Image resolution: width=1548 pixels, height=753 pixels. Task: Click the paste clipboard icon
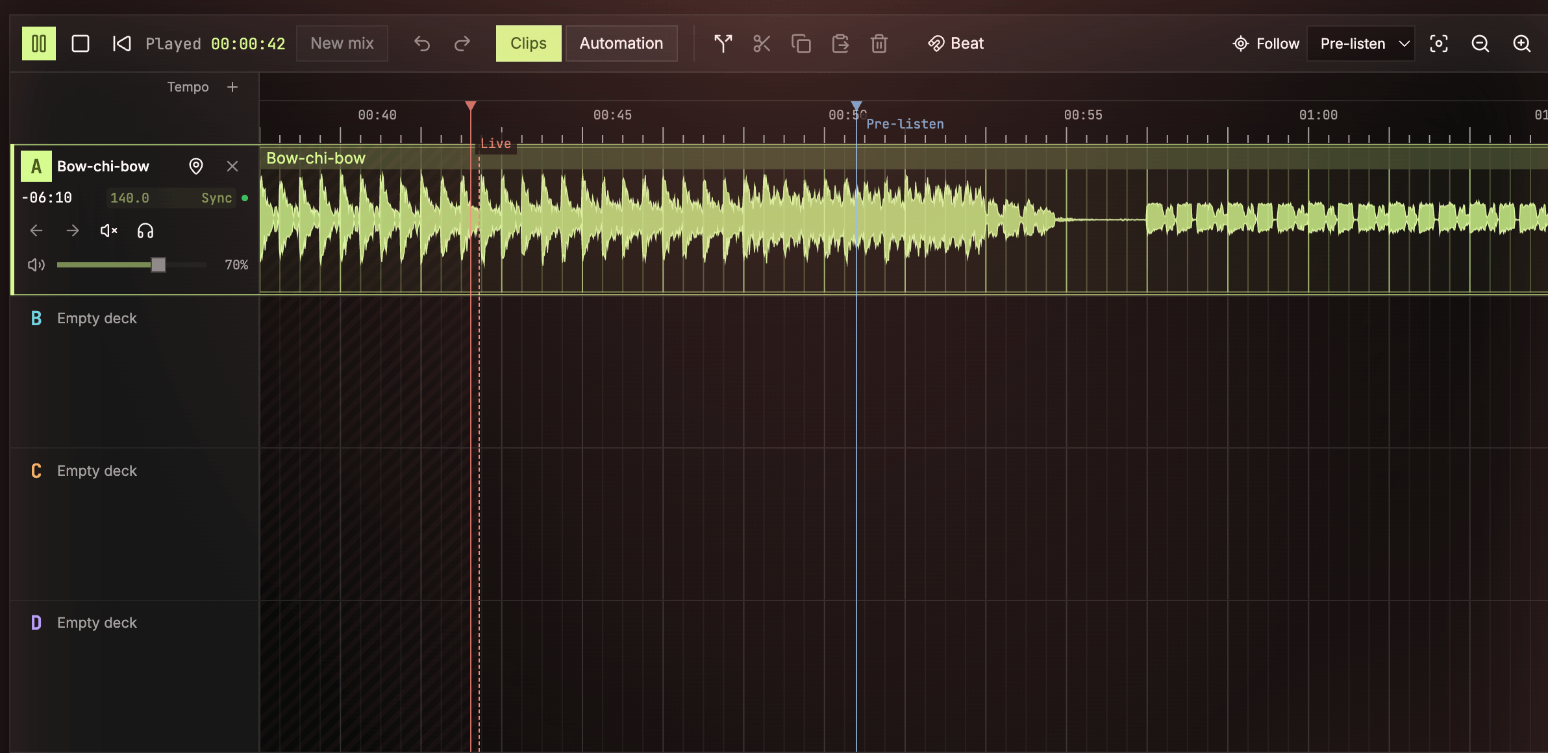[x=840, y=43]
